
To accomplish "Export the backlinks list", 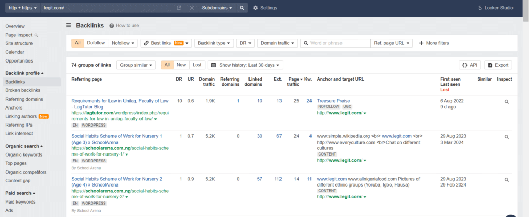I will [x=499, y=65].
